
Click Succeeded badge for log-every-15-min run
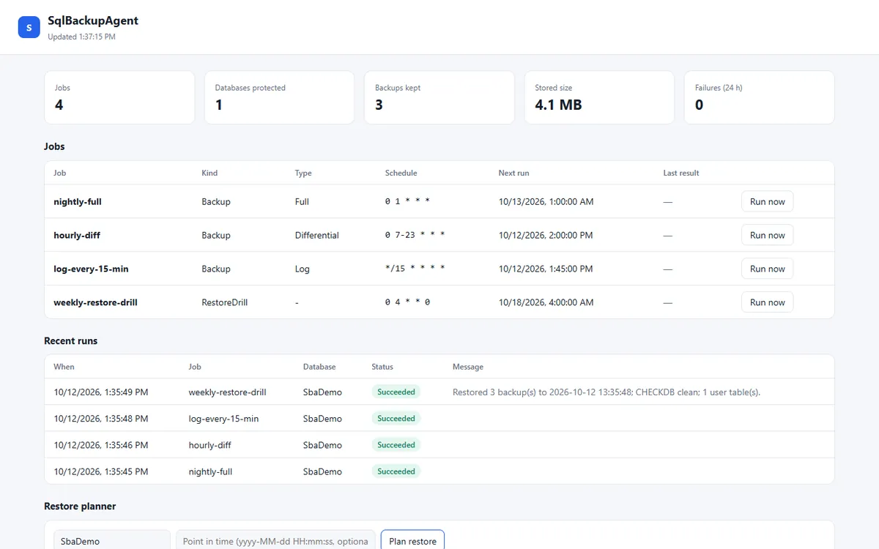(396, 419)
